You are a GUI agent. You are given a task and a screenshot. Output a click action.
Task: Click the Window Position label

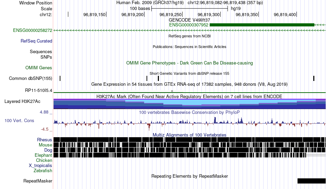tap(36, 3)
